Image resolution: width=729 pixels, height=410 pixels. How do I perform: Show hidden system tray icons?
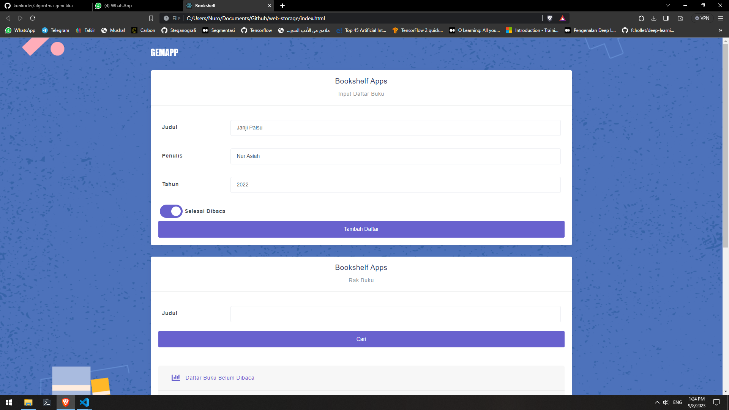coord(657,402)
